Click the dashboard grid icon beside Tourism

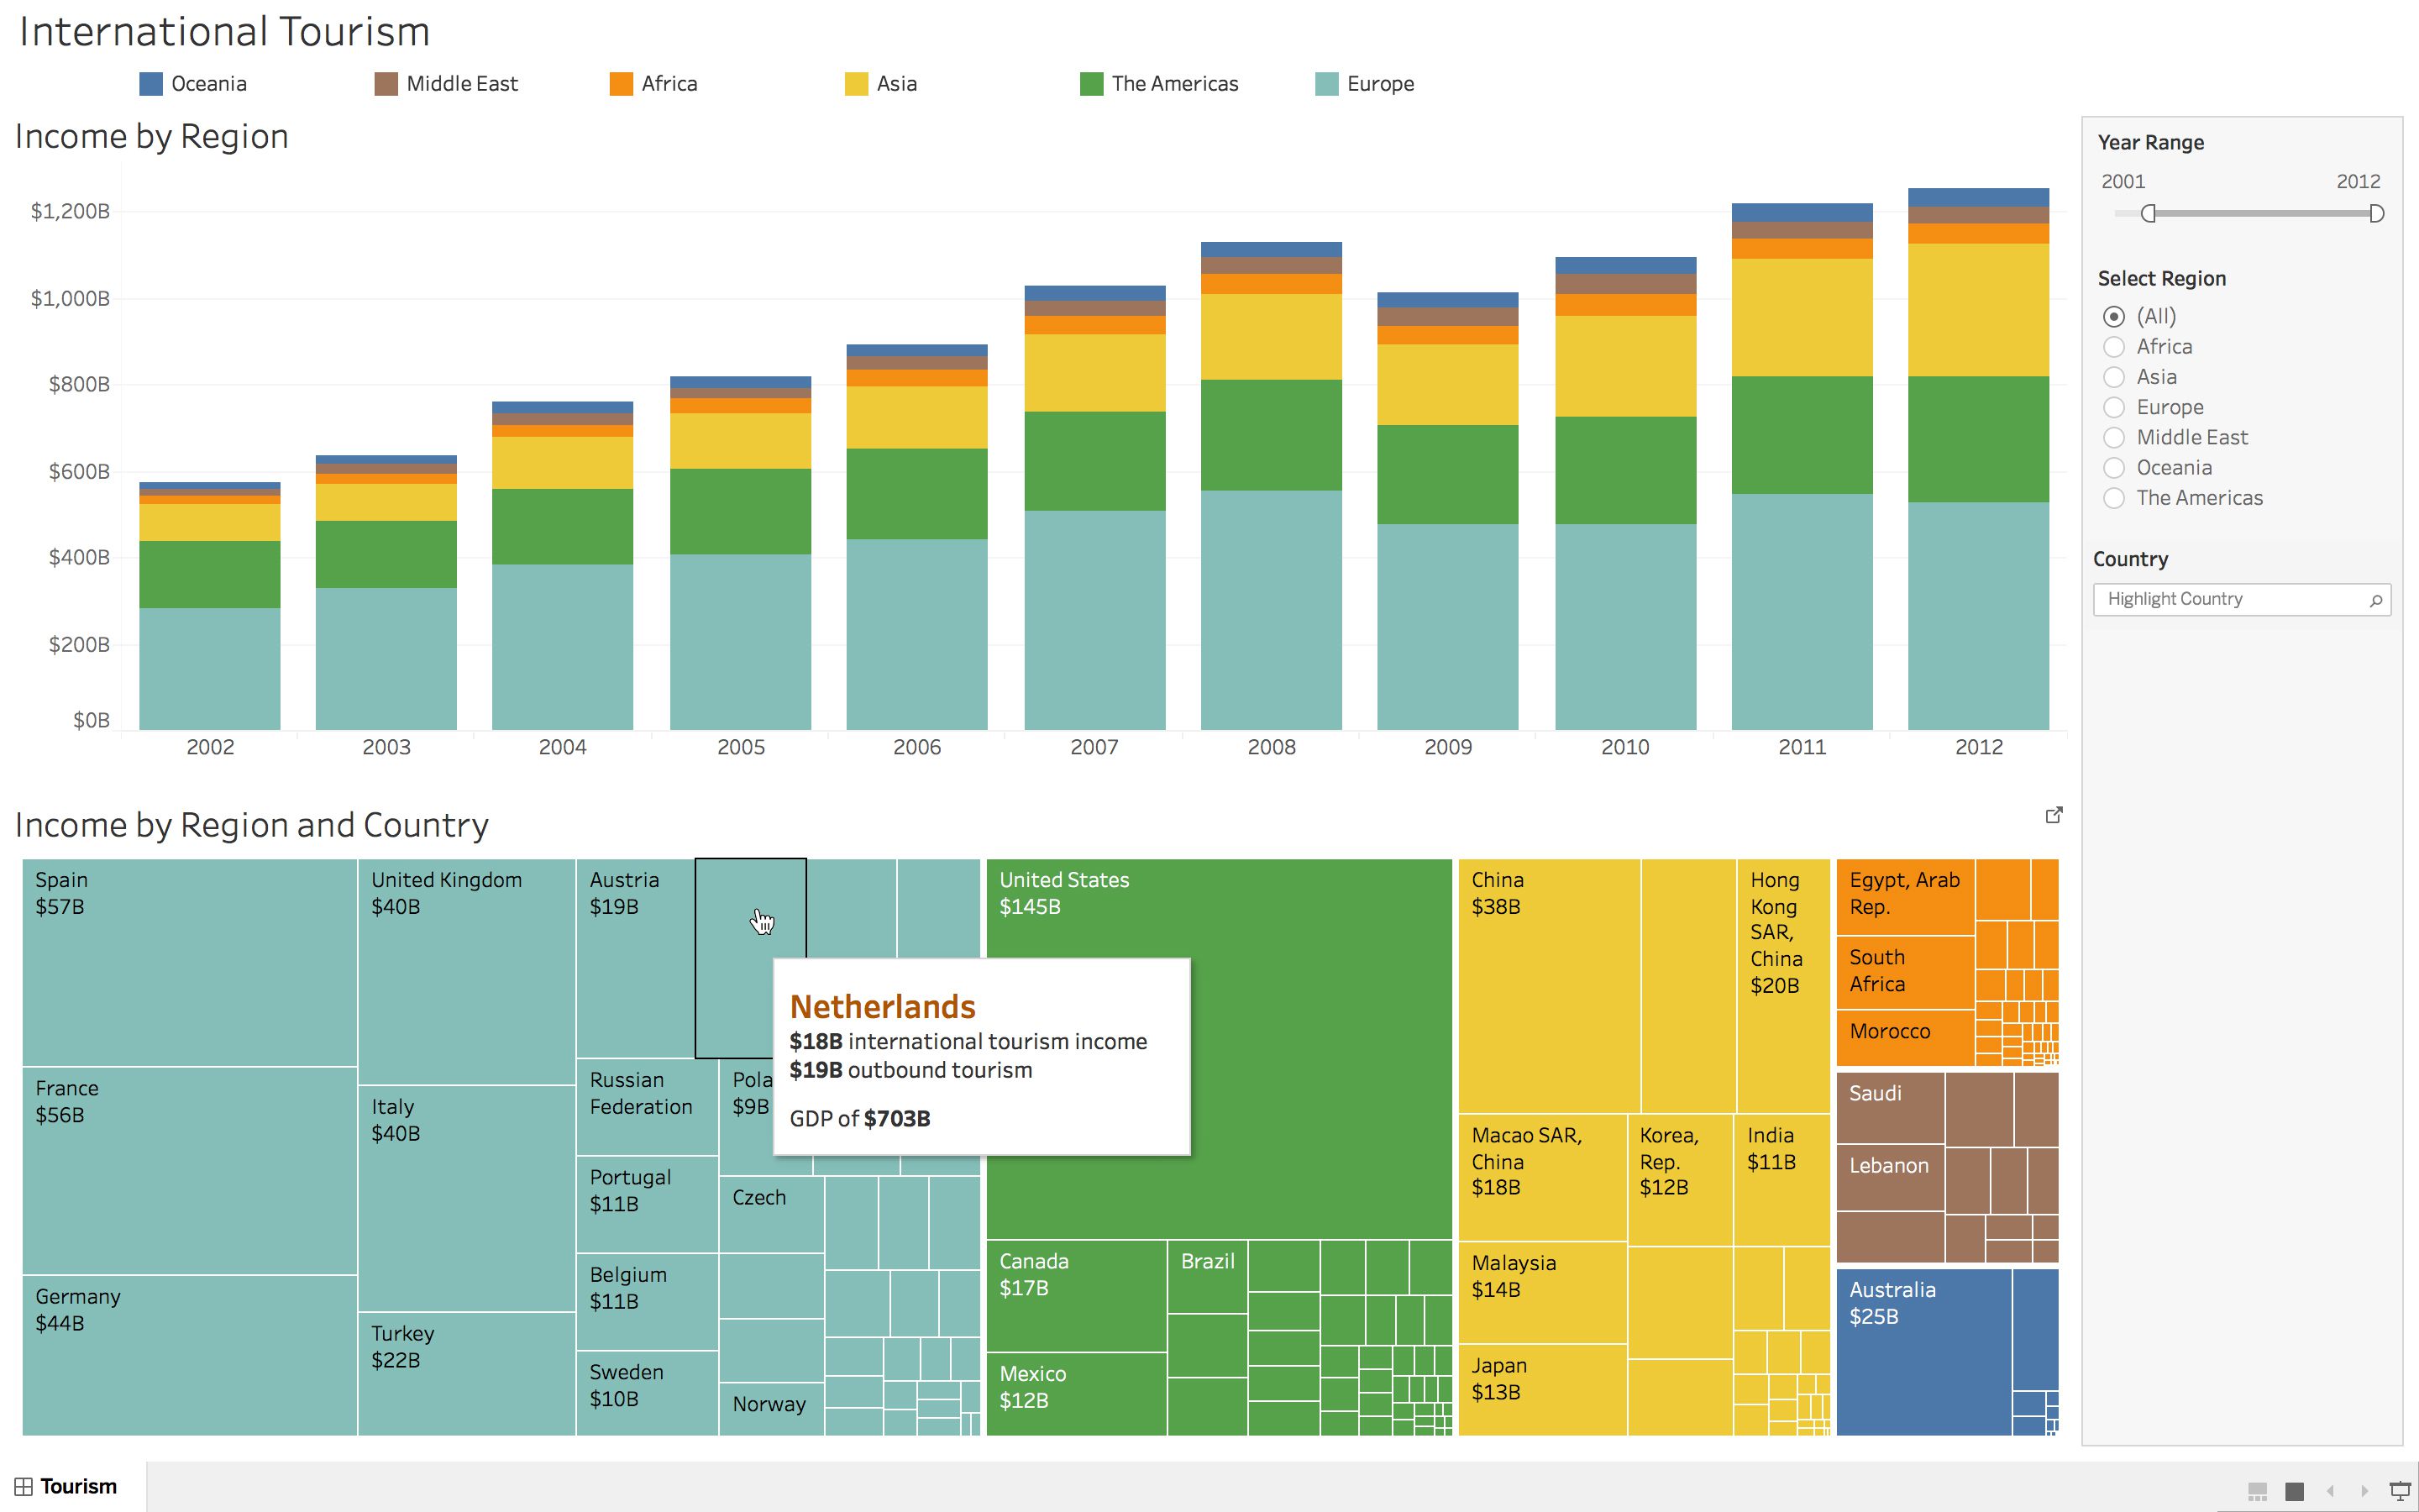click(x=24, y=1486)
